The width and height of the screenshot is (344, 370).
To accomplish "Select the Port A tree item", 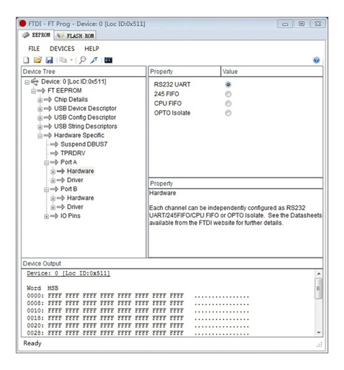I will pos(69,162).
